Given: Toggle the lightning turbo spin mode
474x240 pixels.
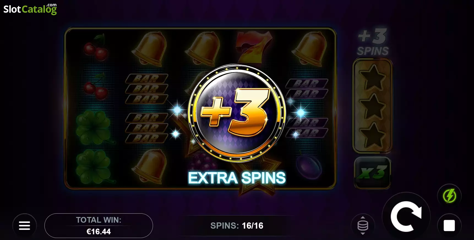Looking at the screenshot, I should (x=450, y=196).
